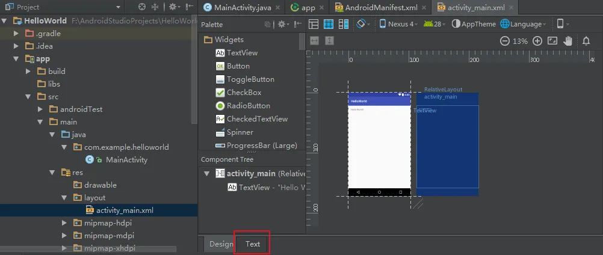Collapse the Widgets group in Palette
Viewport: 603px width, 255px height.
pyautogui.click(x=224, y=40)
